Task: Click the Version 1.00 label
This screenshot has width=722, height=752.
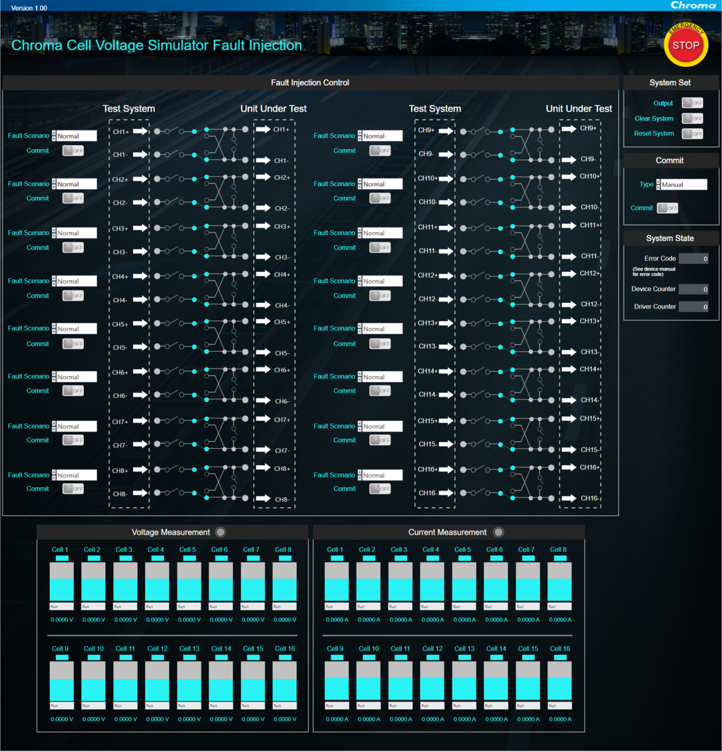Action: (x=29, y=8)
